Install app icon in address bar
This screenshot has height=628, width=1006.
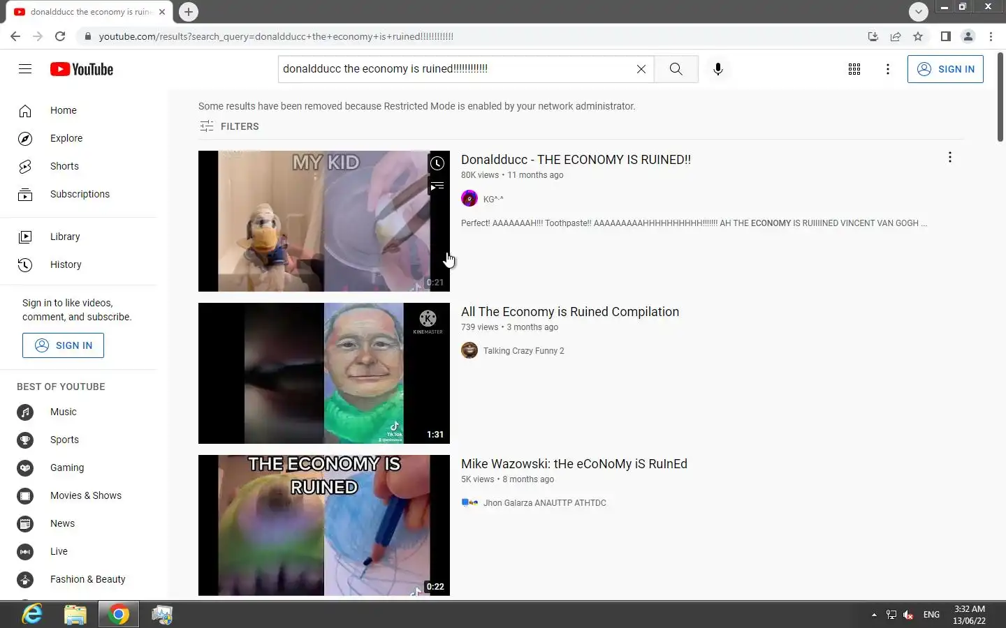(x=873, y=36)
